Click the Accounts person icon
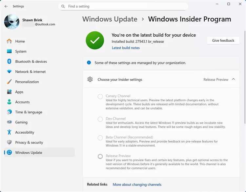The image size is (246, 192). point(9,102)
